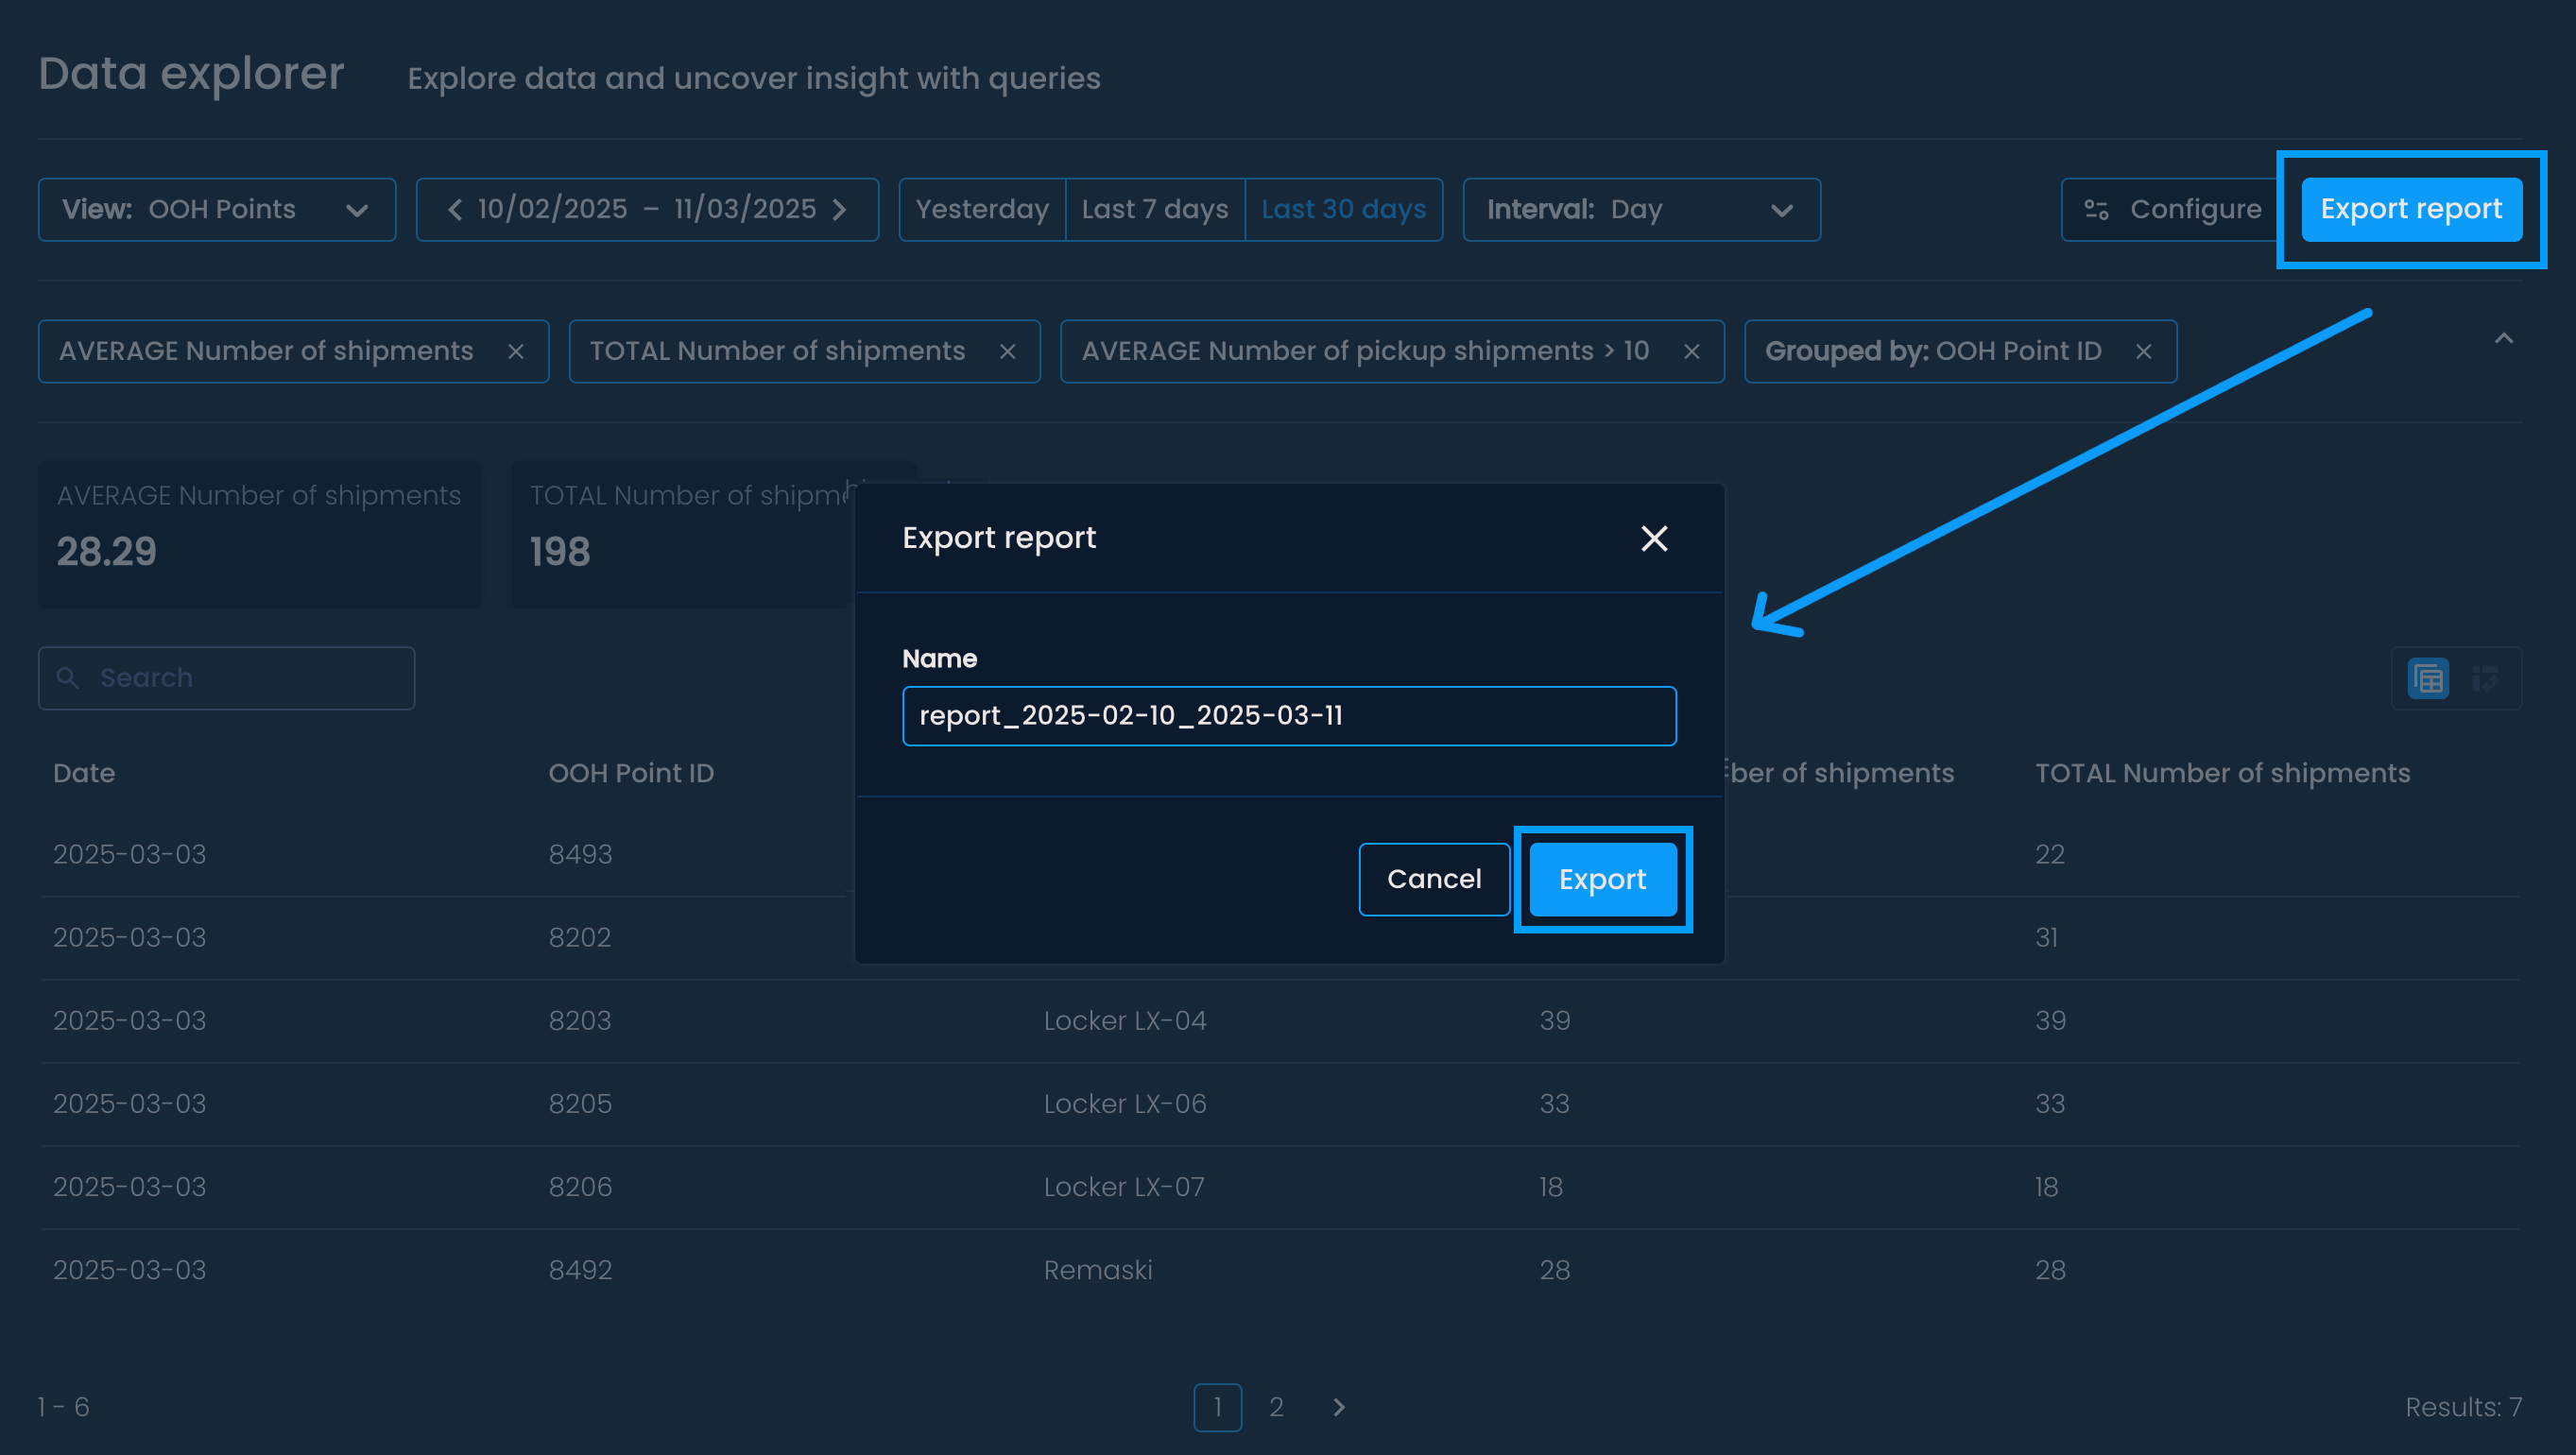Remove the TOTAL Number of shipments chip
This screenshot has height=1455, width=2576.
[1008, 351]
